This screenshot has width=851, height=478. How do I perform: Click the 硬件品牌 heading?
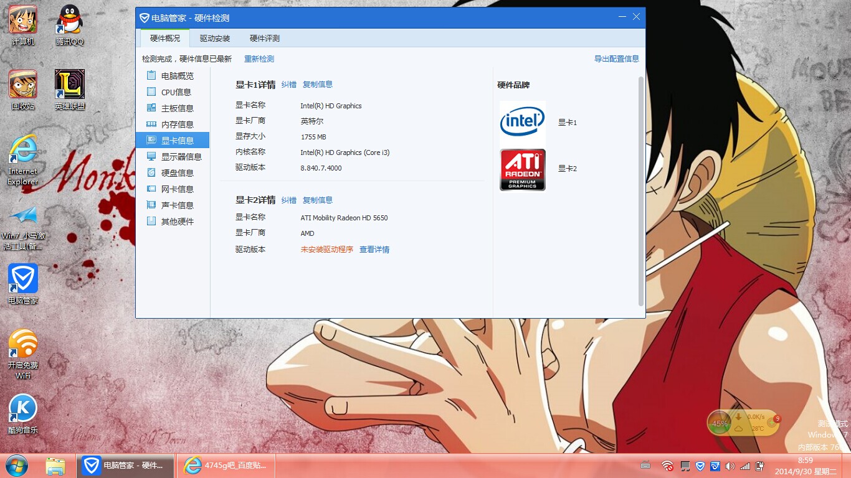coord(513,85)
